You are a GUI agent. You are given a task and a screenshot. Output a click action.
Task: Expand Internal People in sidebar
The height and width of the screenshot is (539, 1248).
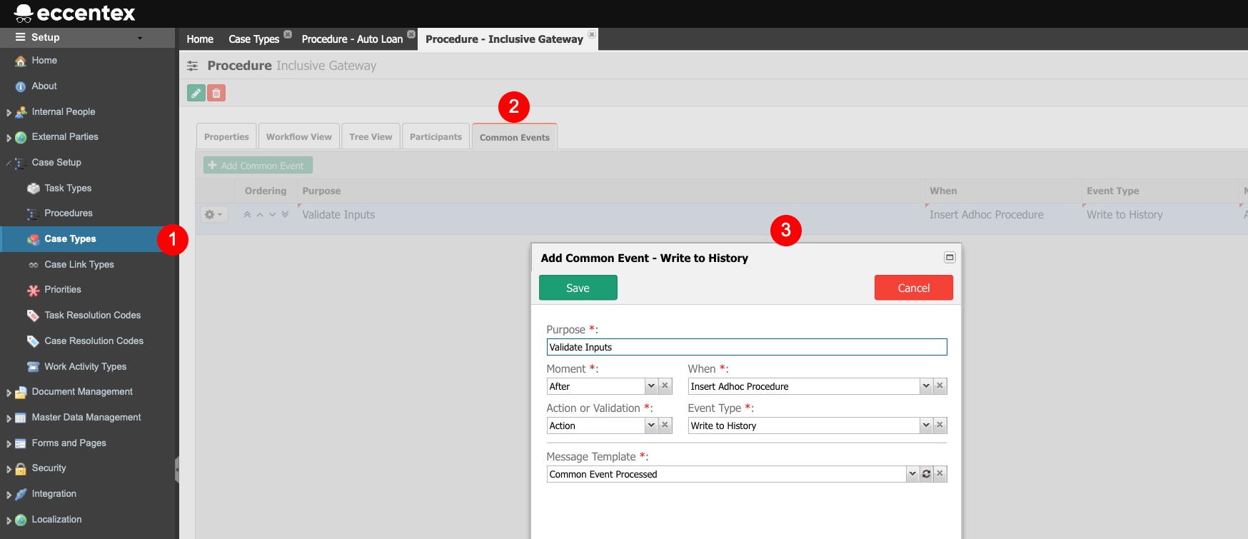click(x=9, y=113)
